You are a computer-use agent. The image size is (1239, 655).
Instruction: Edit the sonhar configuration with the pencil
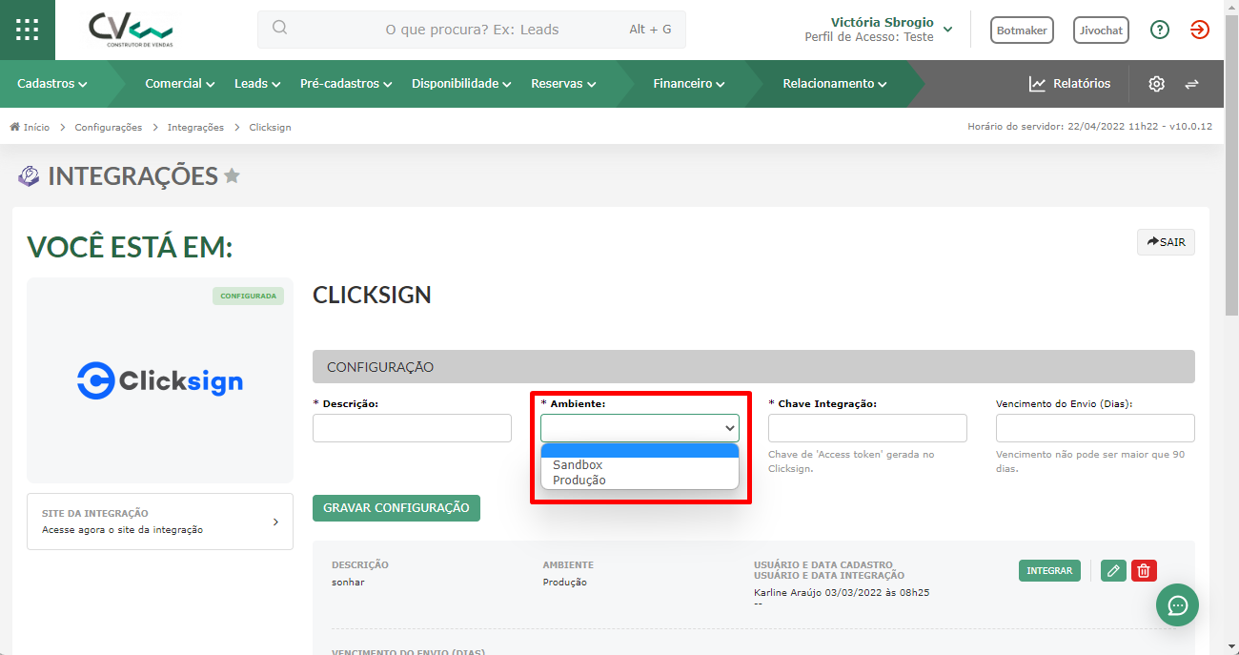coord(1112,571)
